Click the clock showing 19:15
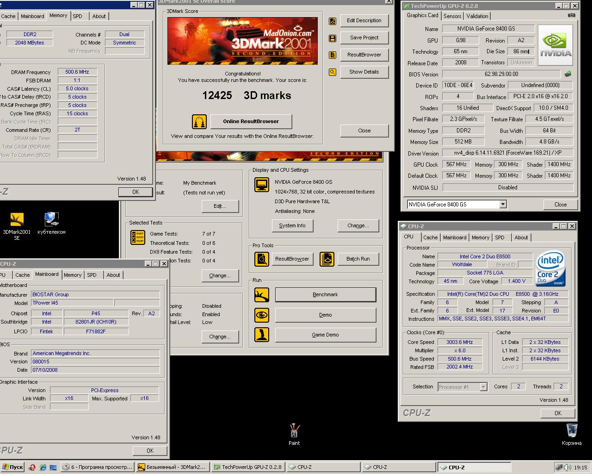592x474 pixels. (x=581, y=468)
